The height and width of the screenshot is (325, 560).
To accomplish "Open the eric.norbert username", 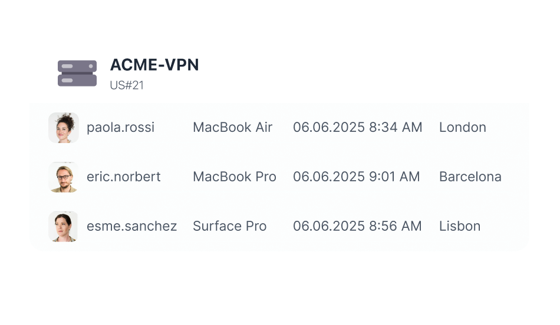I will [123, 177].
